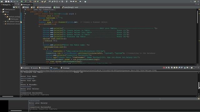Click Remove All Terminated Launches icon
Viewport: 200px width, 112px height.
click(x=169, y=68)
